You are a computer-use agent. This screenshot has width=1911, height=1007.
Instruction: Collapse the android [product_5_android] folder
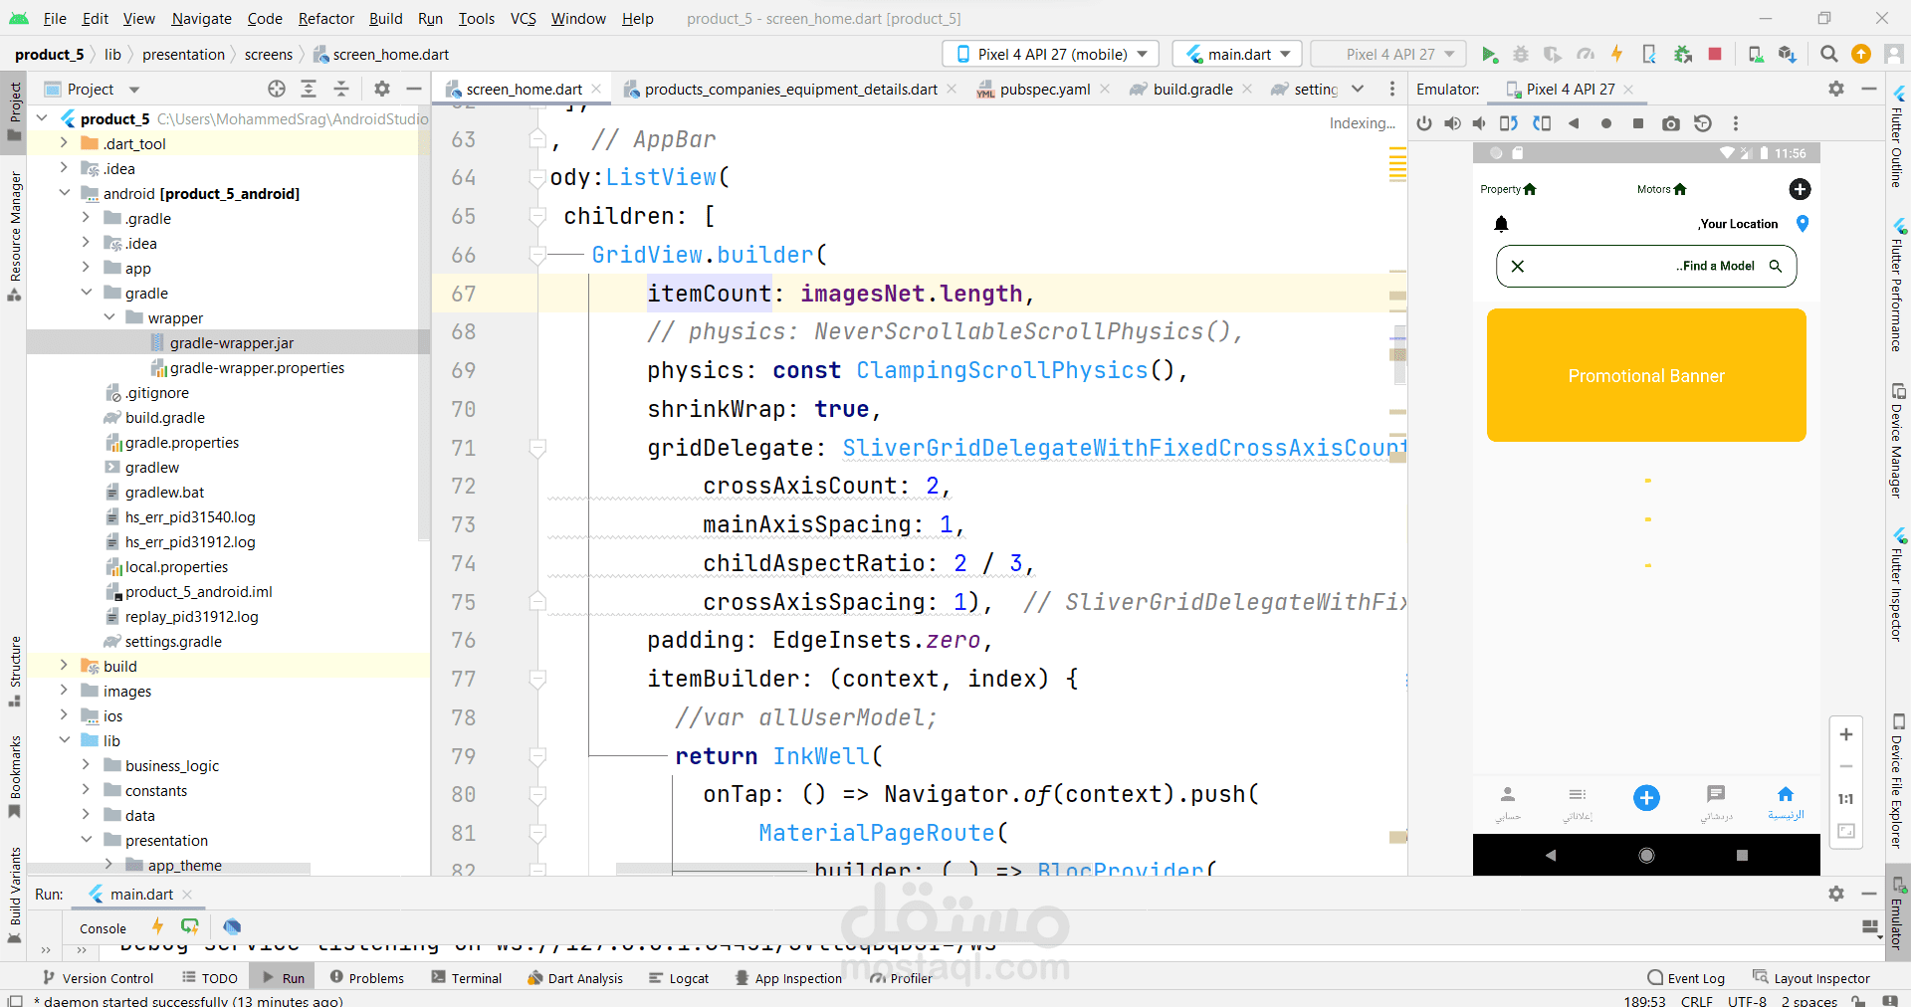coord(65,193)
